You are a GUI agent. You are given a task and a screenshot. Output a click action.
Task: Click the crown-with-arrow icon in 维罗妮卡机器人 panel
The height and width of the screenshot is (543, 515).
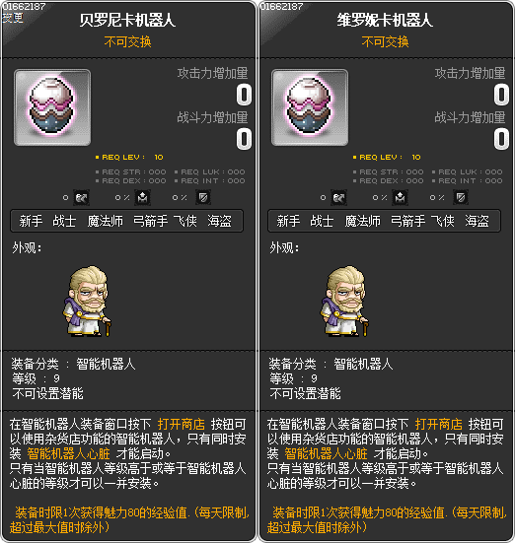click(x=400, y=197)
